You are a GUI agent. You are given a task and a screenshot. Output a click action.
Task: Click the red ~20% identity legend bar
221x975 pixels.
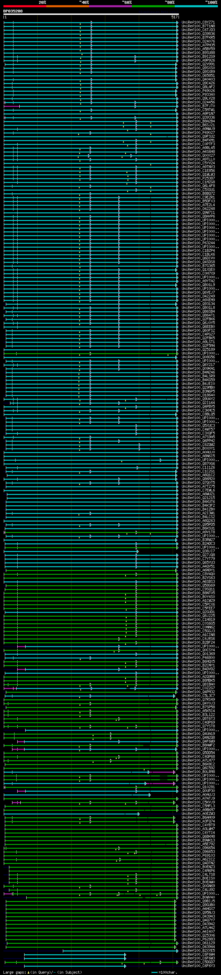pyautogui.click(x=25, y=7)
